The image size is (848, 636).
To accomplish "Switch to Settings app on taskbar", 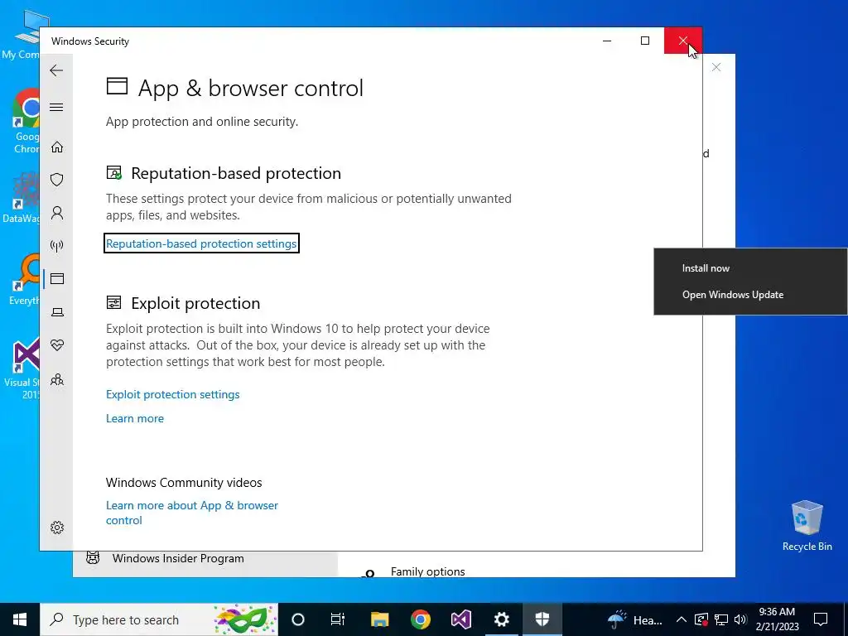I will point(501,619).
